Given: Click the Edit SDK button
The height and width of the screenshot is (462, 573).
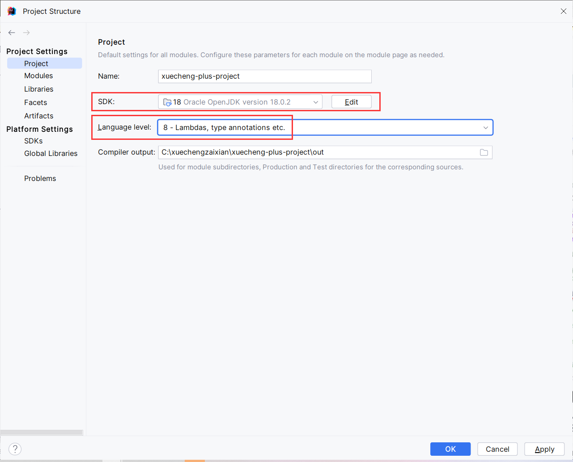Looking at the screenshot, I should pyautogui.click(x=352, y=102).
